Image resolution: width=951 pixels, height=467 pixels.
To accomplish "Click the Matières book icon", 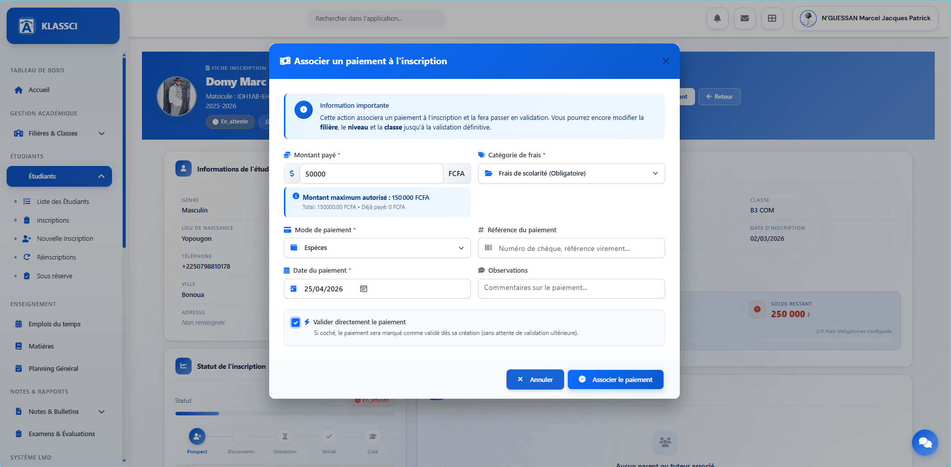I will tap(19, 346).
